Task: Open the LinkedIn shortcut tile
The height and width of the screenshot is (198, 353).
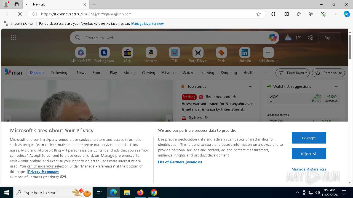Action: click(245, 55)
